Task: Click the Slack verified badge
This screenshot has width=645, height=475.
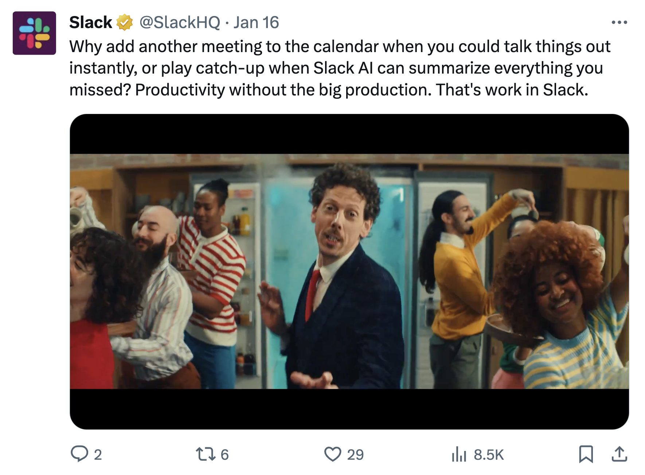Action: (x=124, y=22)
